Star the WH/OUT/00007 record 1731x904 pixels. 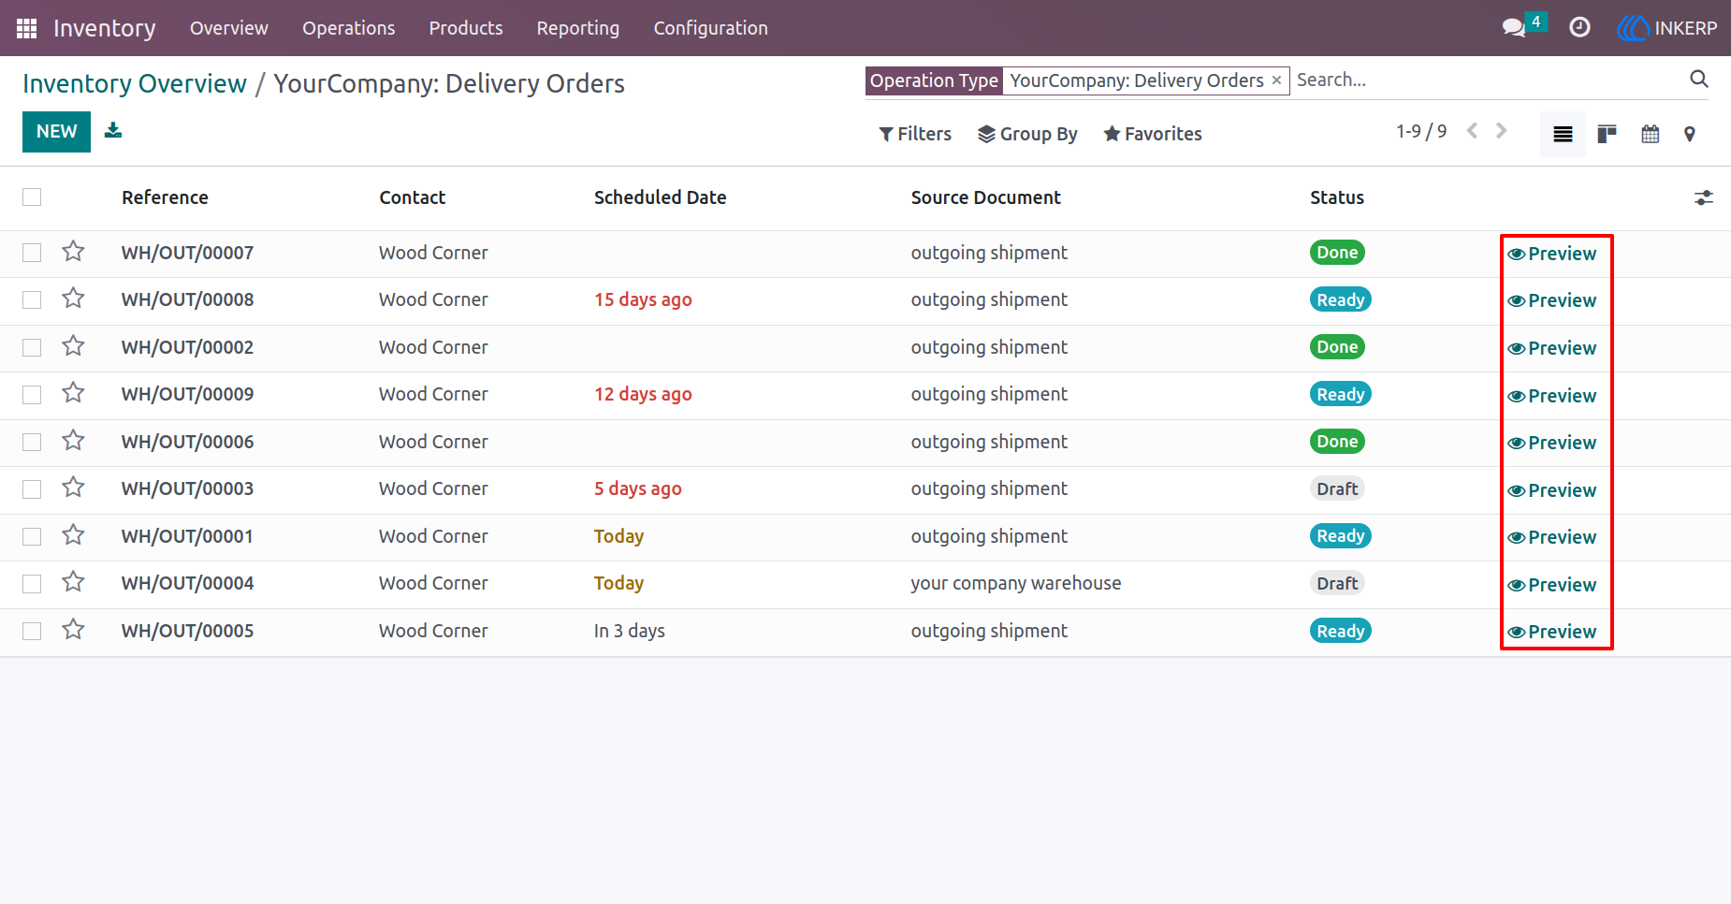coord(73,252)
